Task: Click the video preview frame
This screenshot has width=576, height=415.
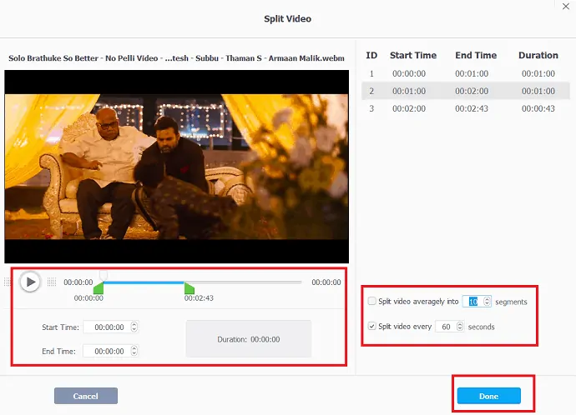Action: 177,167
